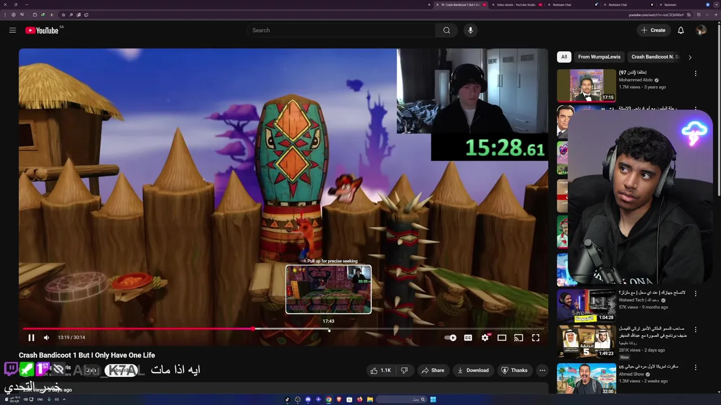721x405 pixels.
Task: Open the 1:49:23 video thumbnail
Action: pyautogui.click(x=586, y=342)
